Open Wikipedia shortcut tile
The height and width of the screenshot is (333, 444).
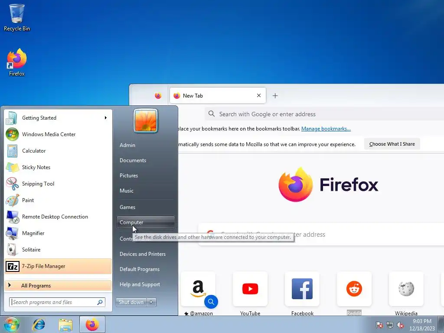(x=406, y=289)
